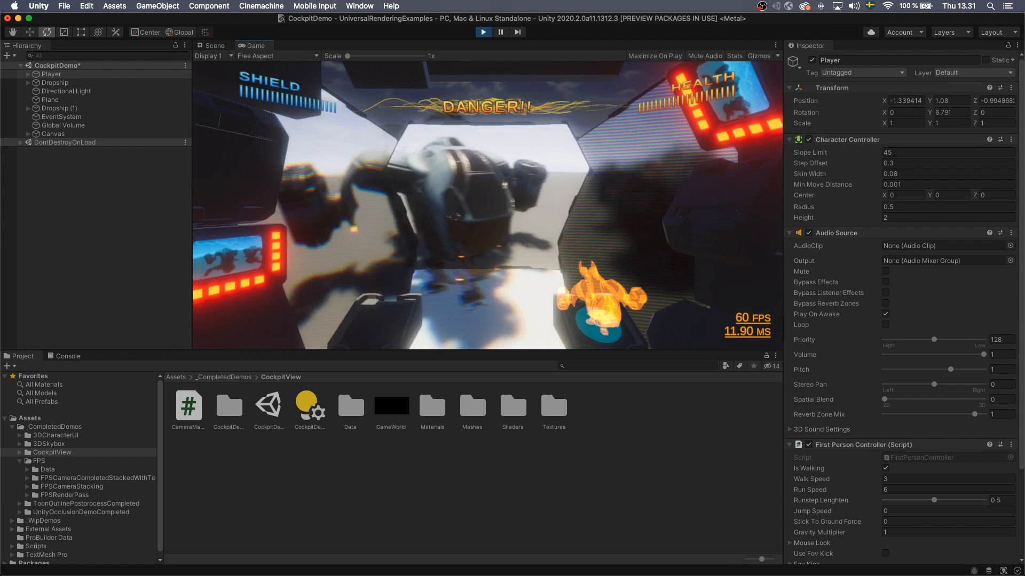
Task: Uncheck Is Walking in First Person Controller
Action: 886,468
